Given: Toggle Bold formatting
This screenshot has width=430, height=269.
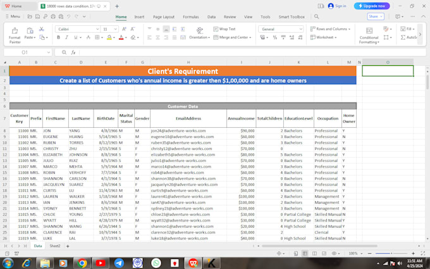Looking at the screenshot, I should [x=58, y=37].
